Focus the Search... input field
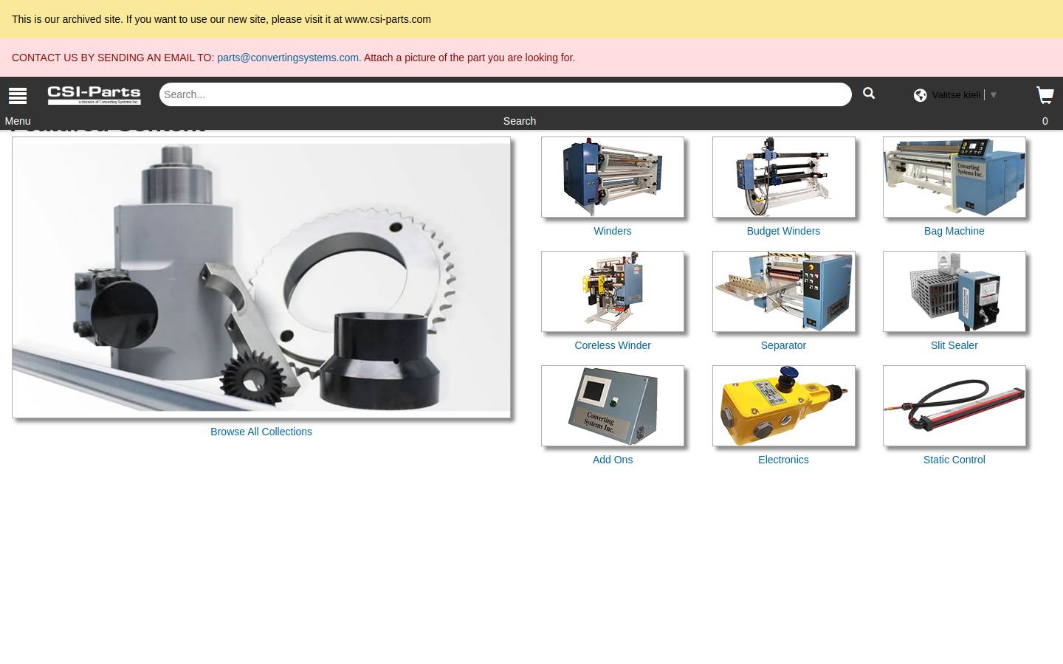The width and height of the screenshot is (1063, 664). tap(506, 94)
